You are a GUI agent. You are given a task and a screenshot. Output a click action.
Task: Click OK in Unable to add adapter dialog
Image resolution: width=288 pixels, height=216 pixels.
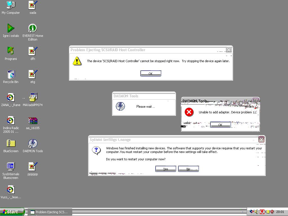click(220, 125)
